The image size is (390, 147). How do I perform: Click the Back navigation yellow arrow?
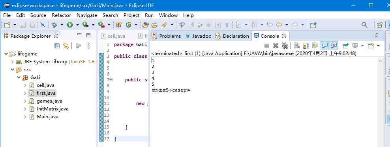(279, 25)
